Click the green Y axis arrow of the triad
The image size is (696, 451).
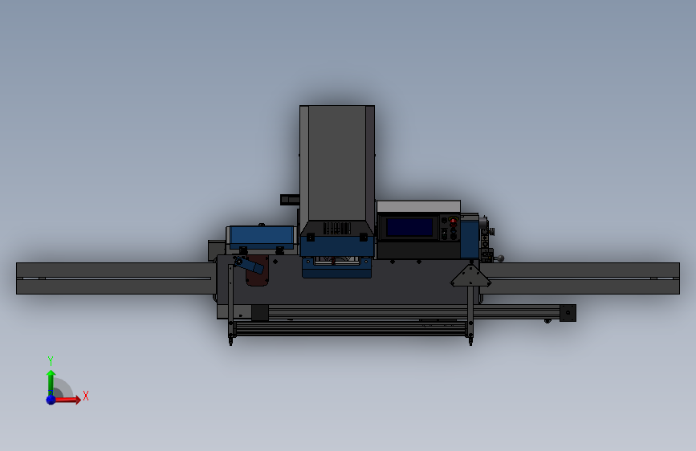point(51,382)
